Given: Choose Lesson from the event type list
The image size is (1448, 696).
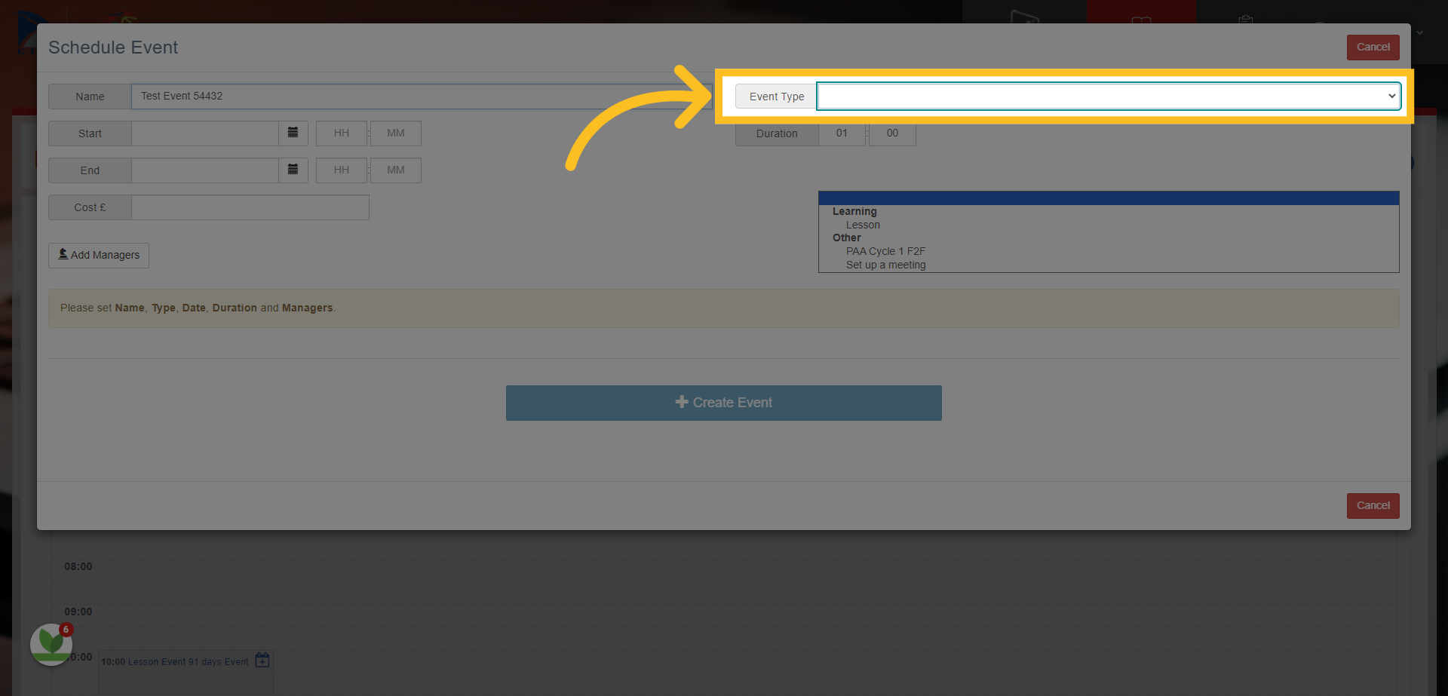Looking at the screenshot, I should tap(863, 225).
